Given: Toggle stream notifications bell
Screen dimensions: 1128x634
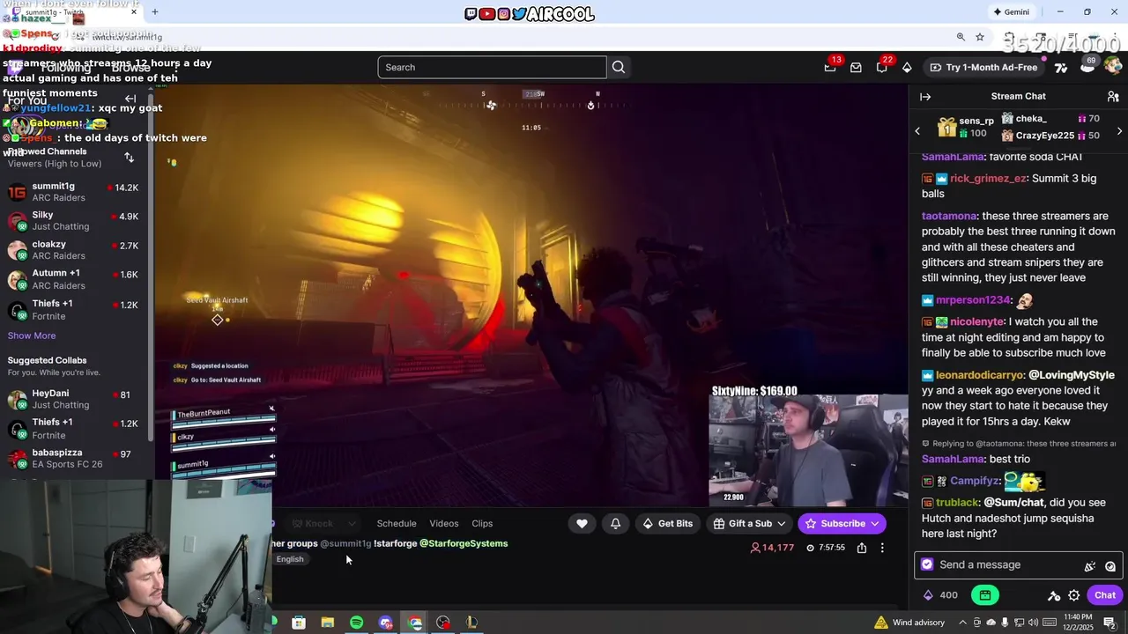Looking at the screenshot, I should point(615,524).
